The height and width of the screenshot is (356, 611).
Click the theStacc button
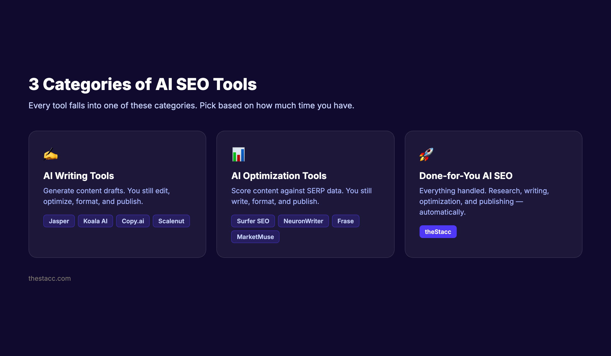[438, 231]
